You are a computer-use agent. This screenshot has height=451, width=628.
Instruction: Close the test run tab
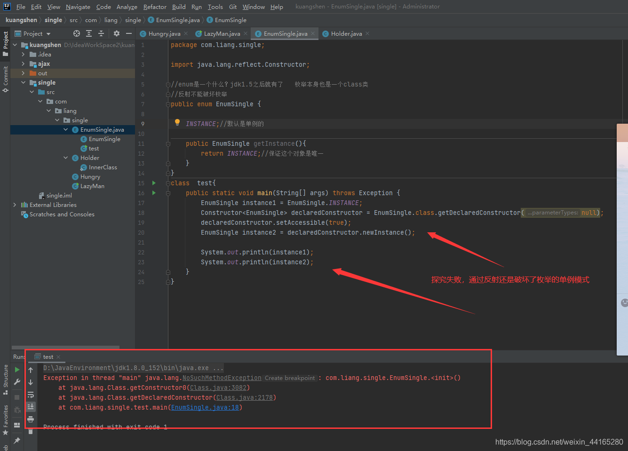58,357
